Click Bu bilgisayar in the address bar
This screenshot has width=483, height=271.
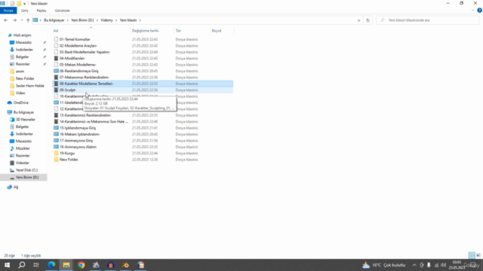coord(54,20)
